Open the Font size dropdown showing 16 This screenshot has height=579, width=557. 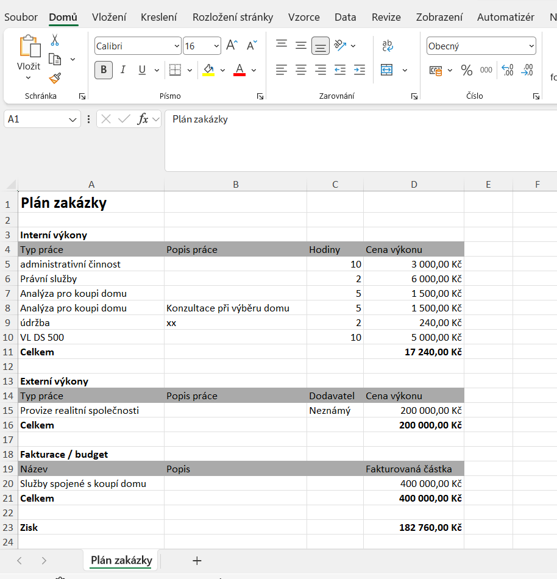216,46
